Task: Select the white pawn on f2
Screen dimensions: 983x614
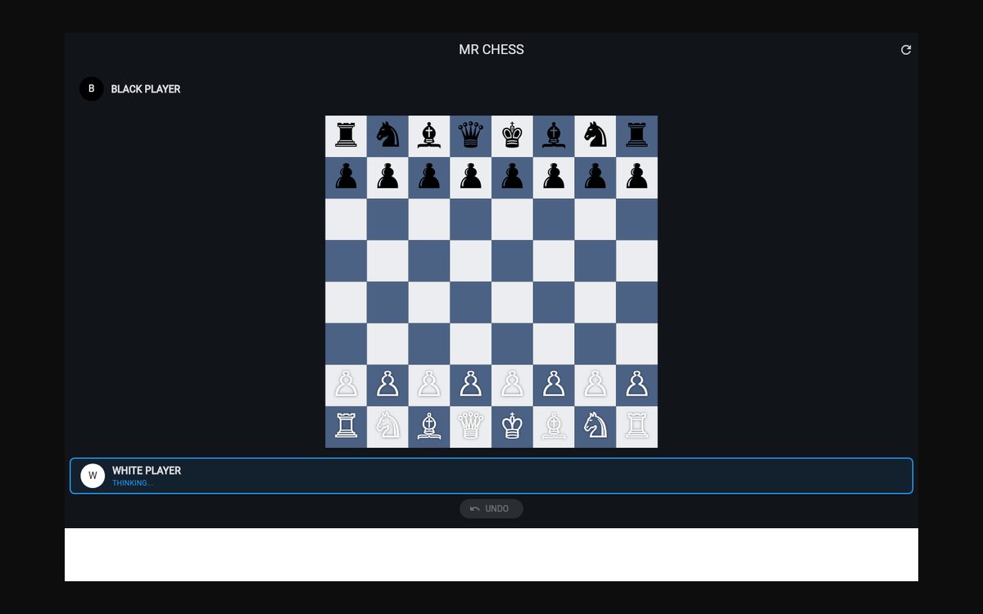Action: (554, 385)
